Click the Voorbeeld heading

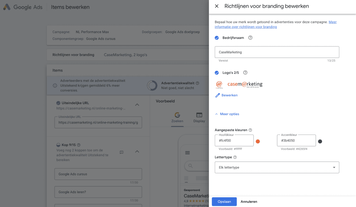click(x=165, y=101)
